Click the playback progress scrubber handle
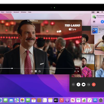The width and height of the screenshot is (104, 104). click(x=12, y=68)
